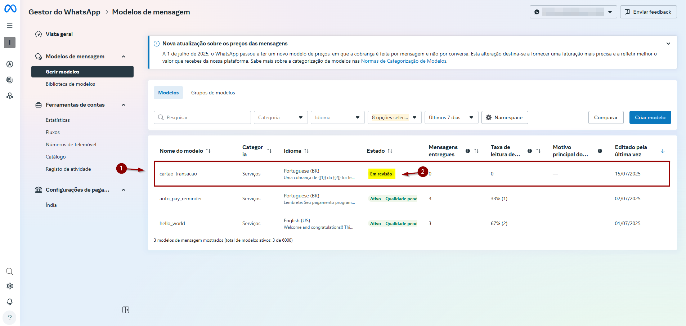Open the hamburger menu in left rail
This screenshot has height=326, width=686.
pos(10,26)
